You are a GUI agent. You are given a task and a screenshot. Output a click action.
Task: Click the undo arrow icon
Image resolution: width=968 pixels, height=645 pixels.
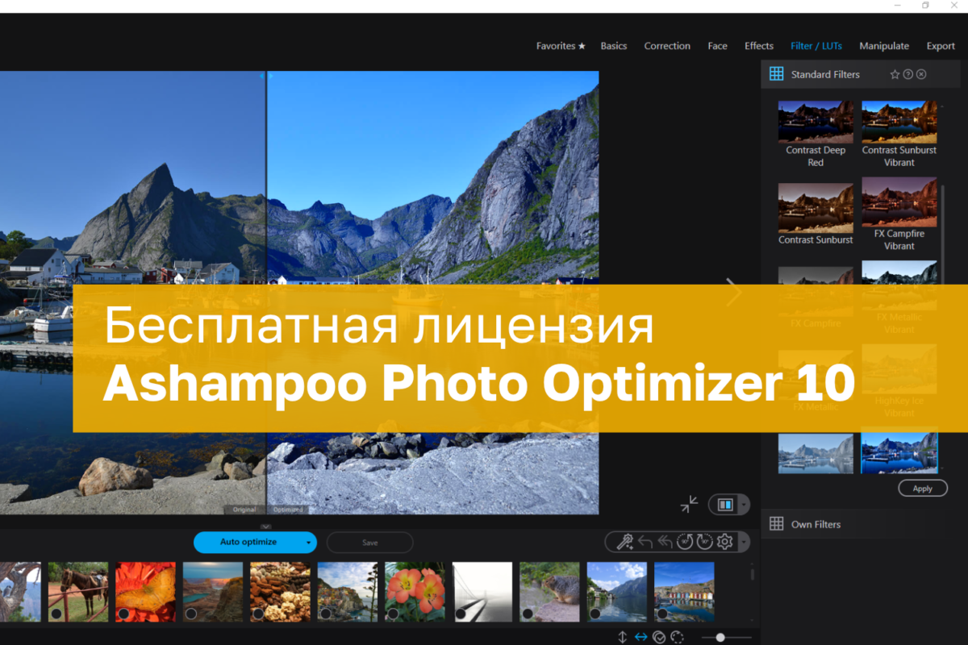tap(645, 542)
